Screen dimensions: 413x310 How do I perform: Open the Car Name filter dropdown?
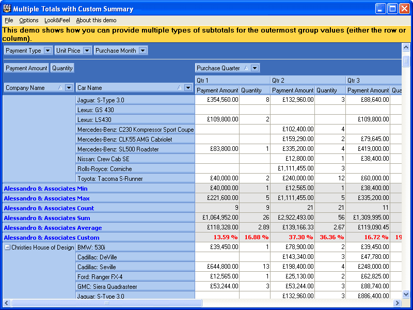coord(188,88)
